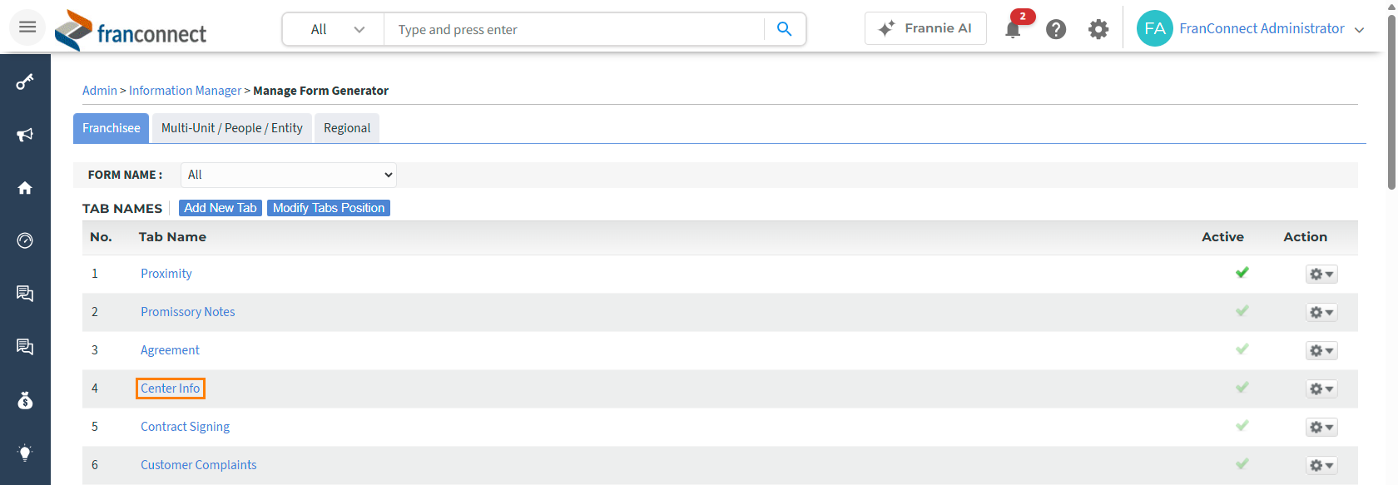This screenshot has height=485, width=1398.
Task: Open the Promissory Notes tab link
Action: point(188,312)
